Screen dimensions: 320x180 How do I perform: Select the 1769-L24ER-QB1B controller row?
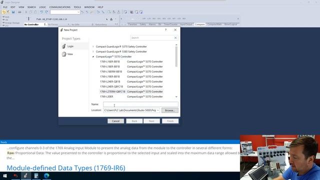131,81
